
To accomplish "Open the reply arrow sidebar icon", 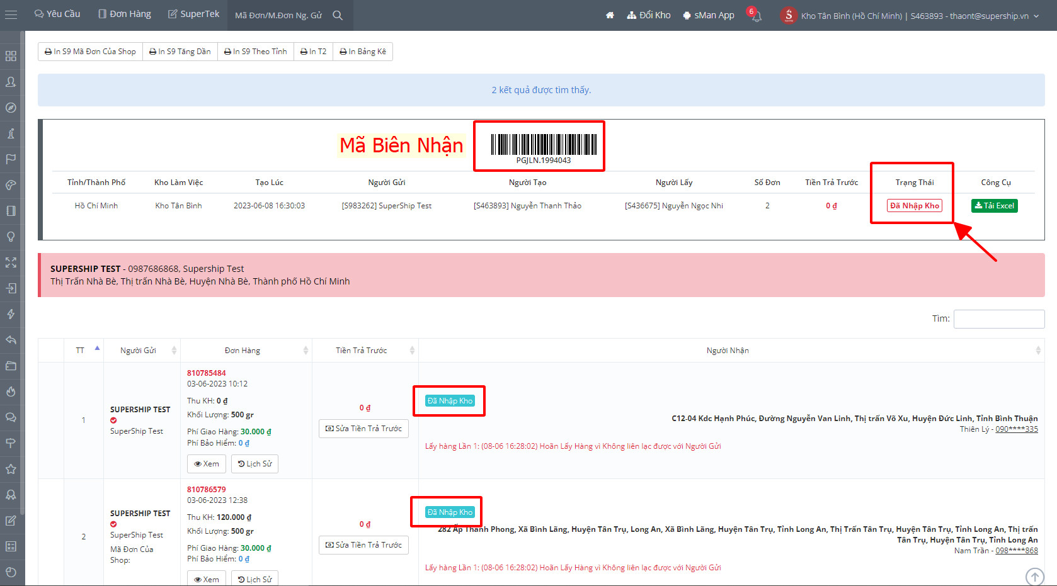I will click(x=11, y=340).
